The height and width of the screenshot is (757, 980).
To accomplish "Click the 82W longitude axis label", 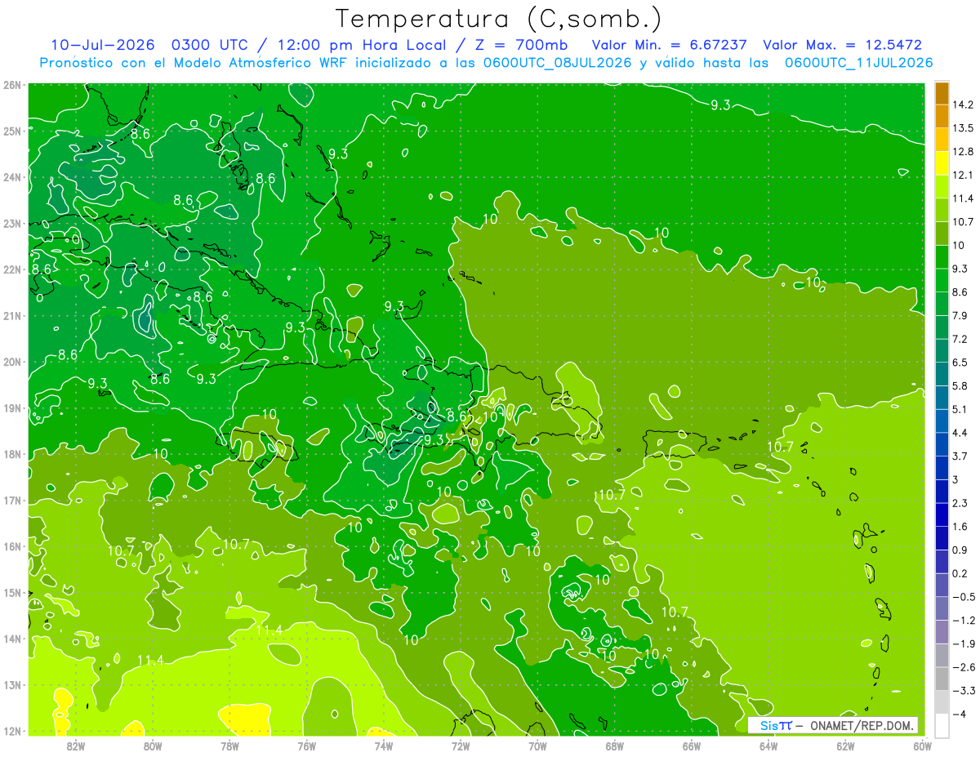I will click(75, 746).
